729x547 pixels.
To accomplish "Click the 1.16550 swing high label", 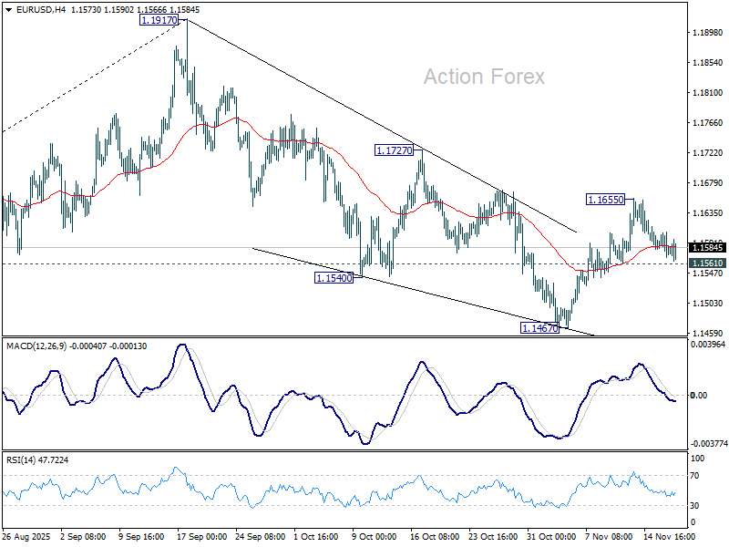I will [x=605, y=199].
